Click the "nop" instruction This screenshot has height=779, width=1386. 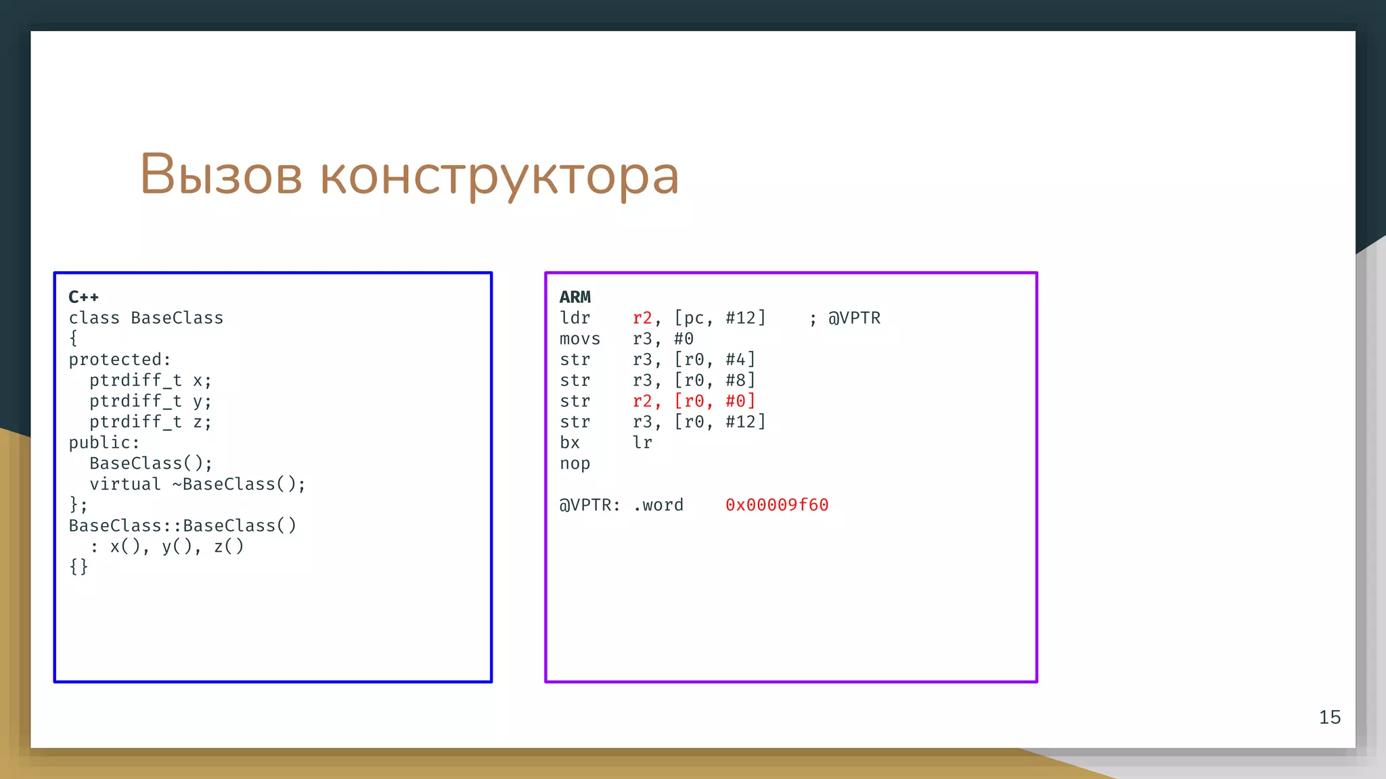tap(575, 464)
